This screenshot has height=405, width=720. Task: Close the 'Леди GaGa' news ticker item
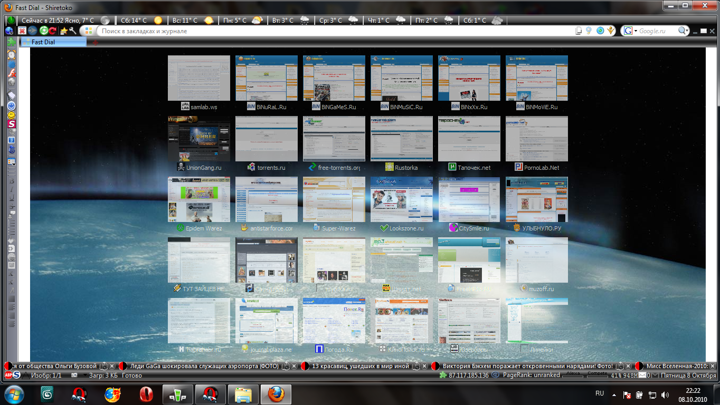pyautogui.click(x=294, y=366)
